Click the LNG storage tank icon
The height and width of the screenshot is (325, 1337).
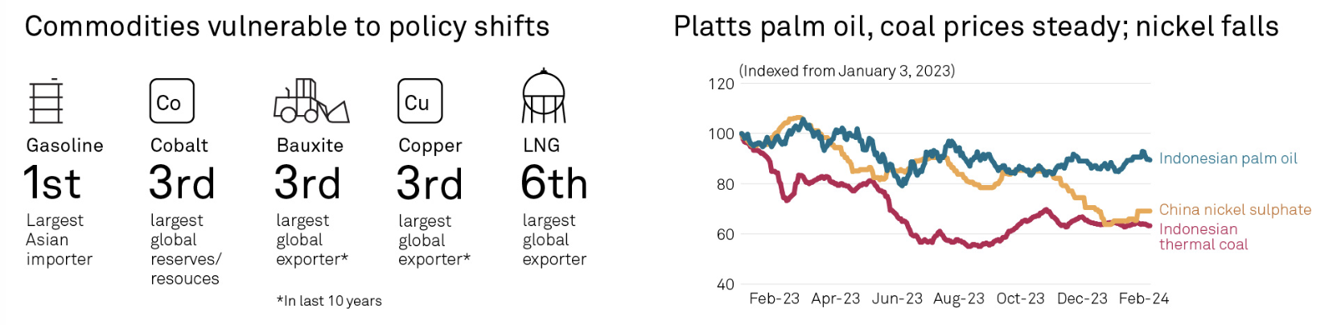tap(544, 97)
